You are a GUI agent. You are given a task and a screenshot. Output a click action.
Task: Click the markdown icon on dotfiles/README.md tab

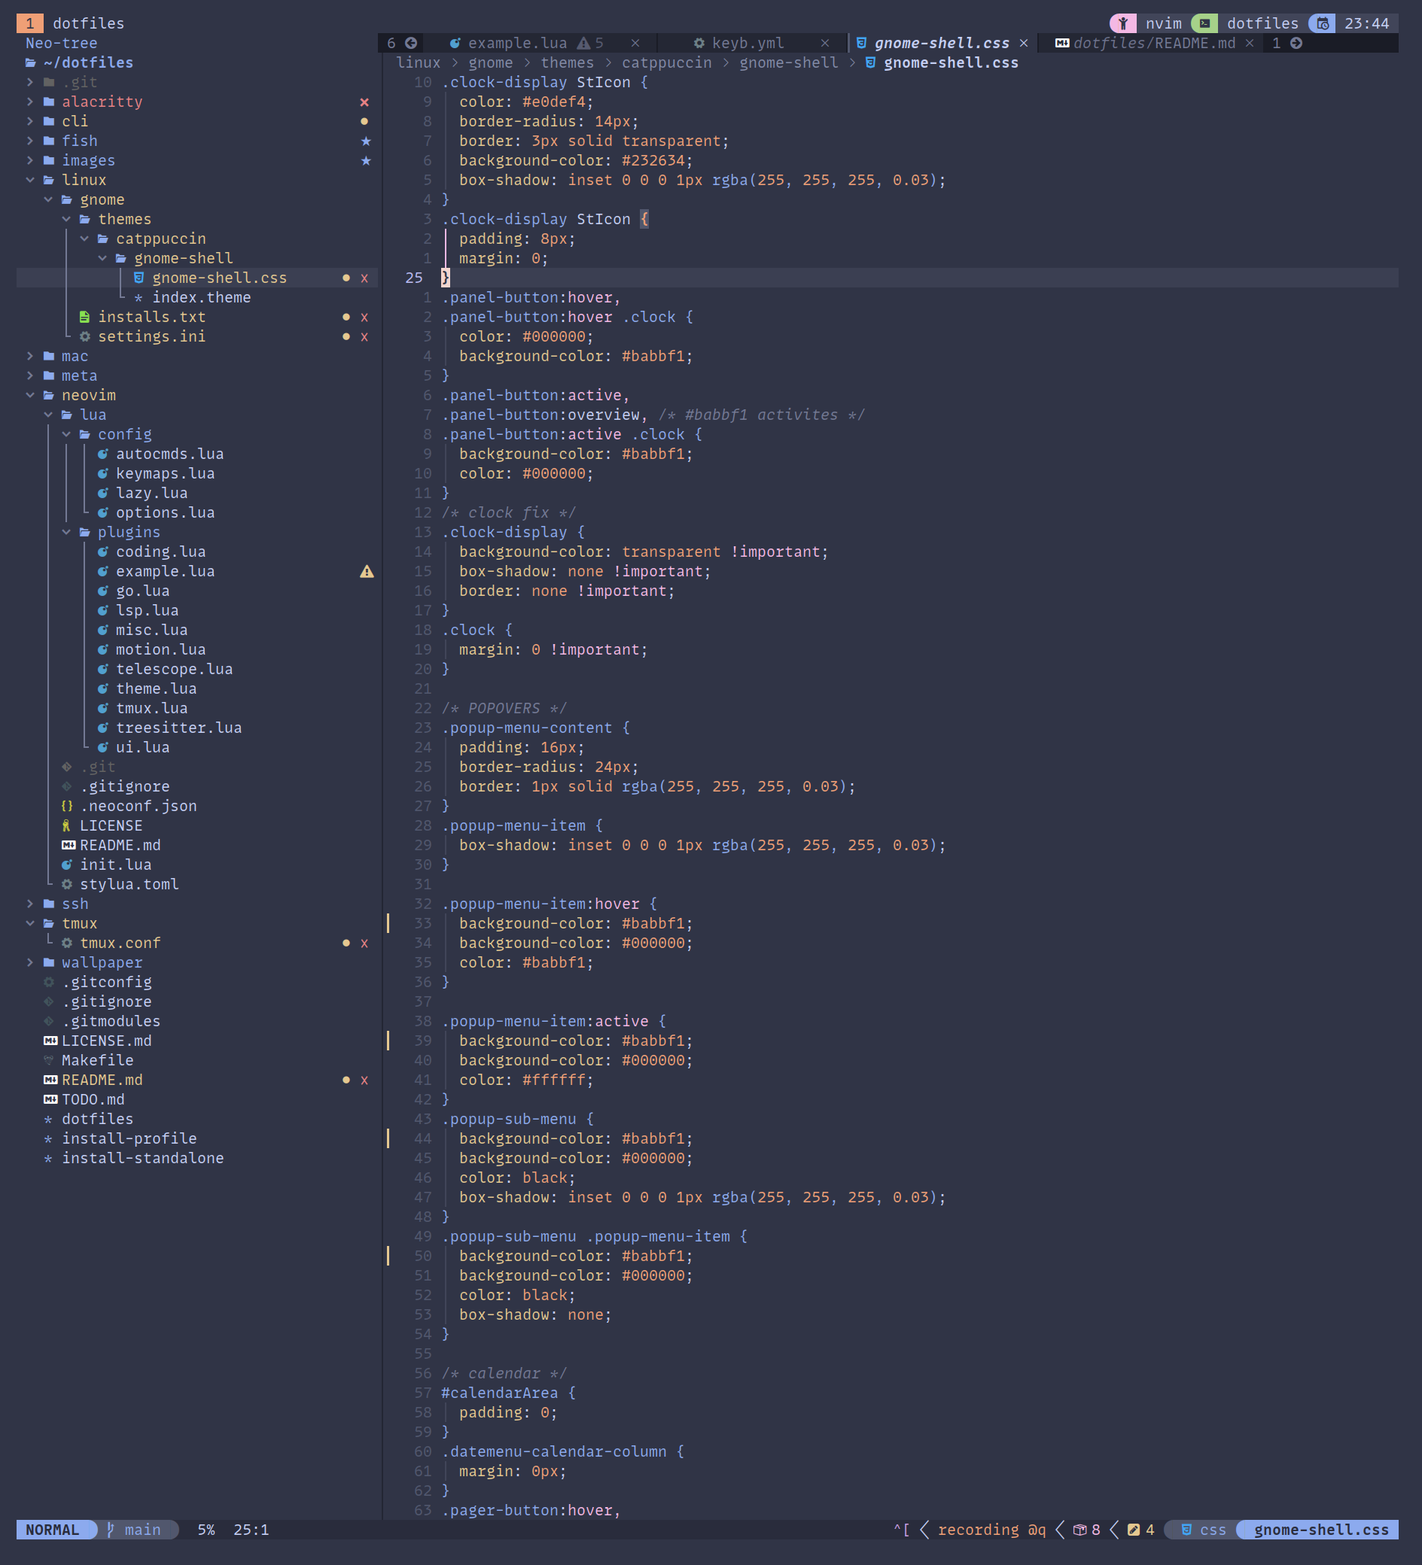1062,44
